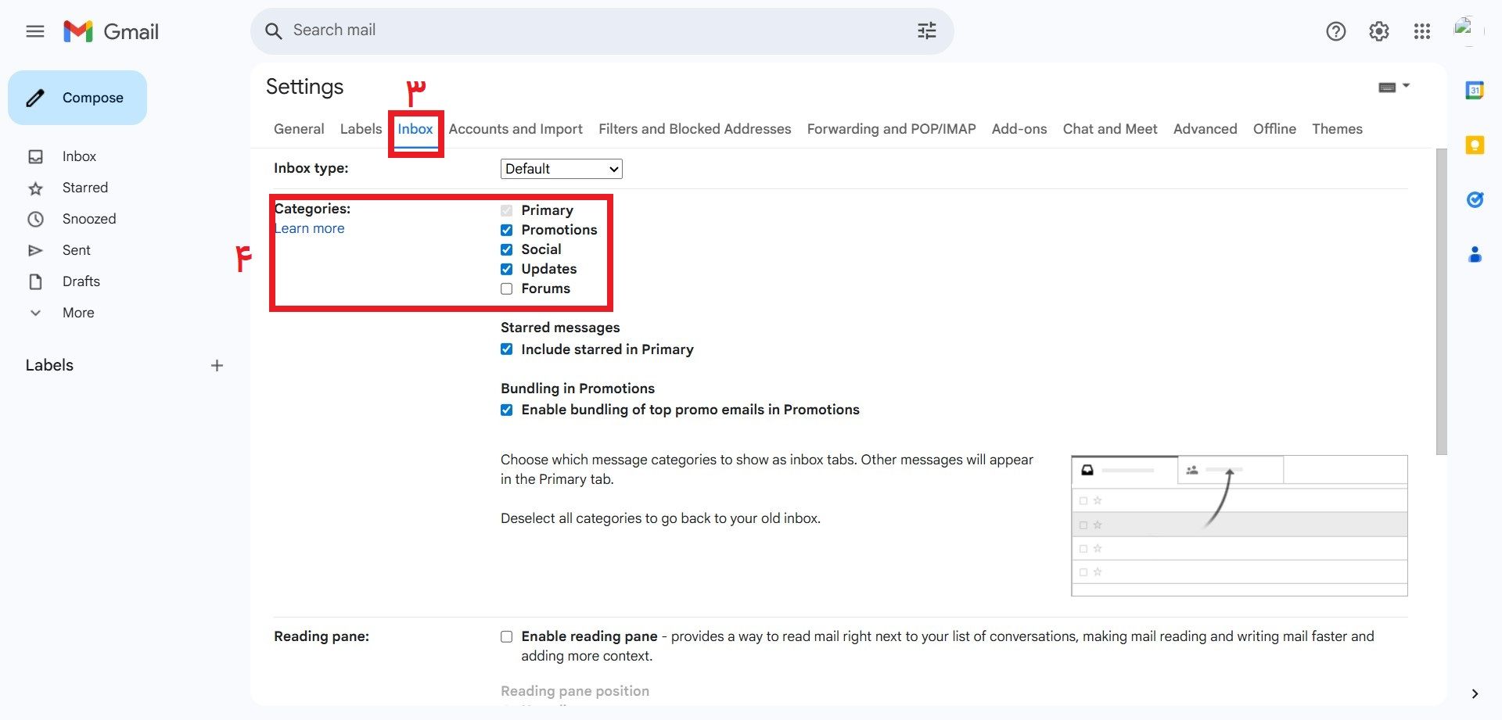Follow the Learn more link

point(310,228)
